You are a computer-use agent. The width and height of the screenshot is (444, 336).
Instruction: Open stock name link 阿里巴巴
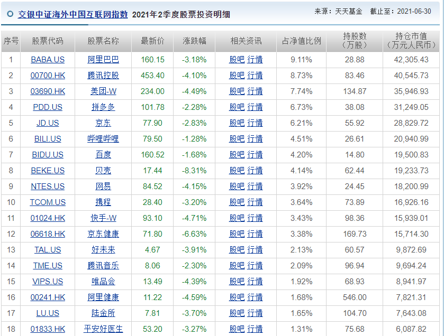tap(103, 60)
